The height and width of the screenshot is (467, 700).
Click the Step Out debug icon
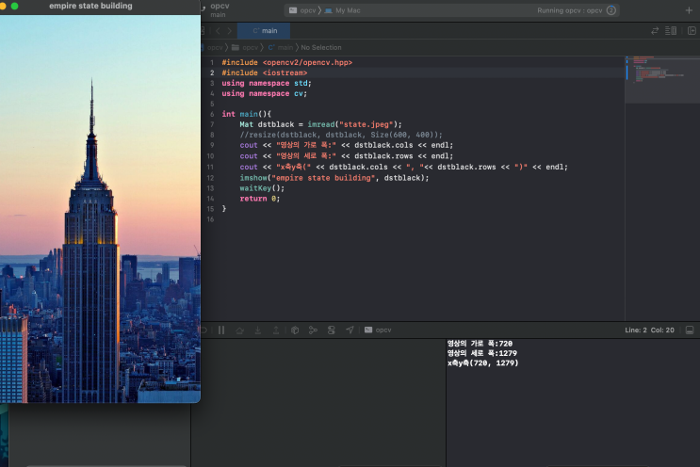[276, 330]
